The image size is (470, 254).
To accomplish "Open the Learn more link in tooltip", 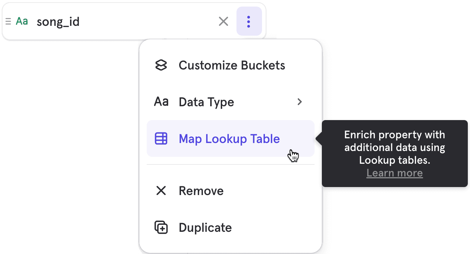I will tap(394, 173).
